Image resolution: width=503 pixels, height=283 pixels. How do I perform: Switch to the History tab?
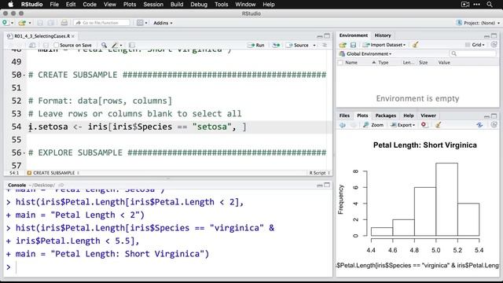383,35
